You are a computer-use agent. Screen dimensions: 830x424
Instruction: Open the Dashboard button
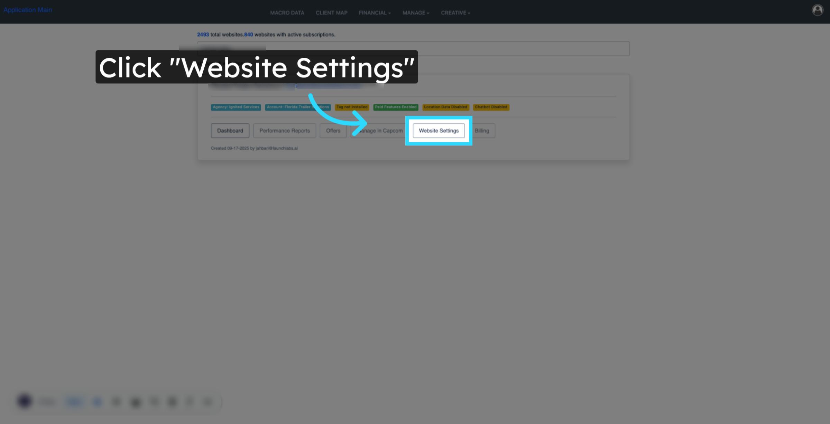230,131
